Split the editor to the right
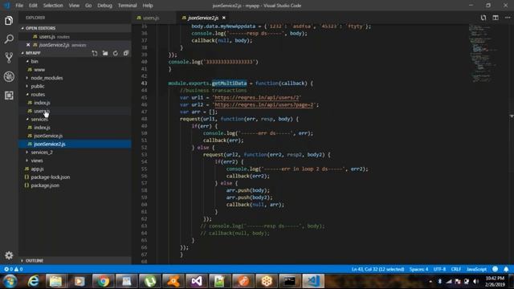The height and width of the screenshot is (289, 514). (496, 18)
